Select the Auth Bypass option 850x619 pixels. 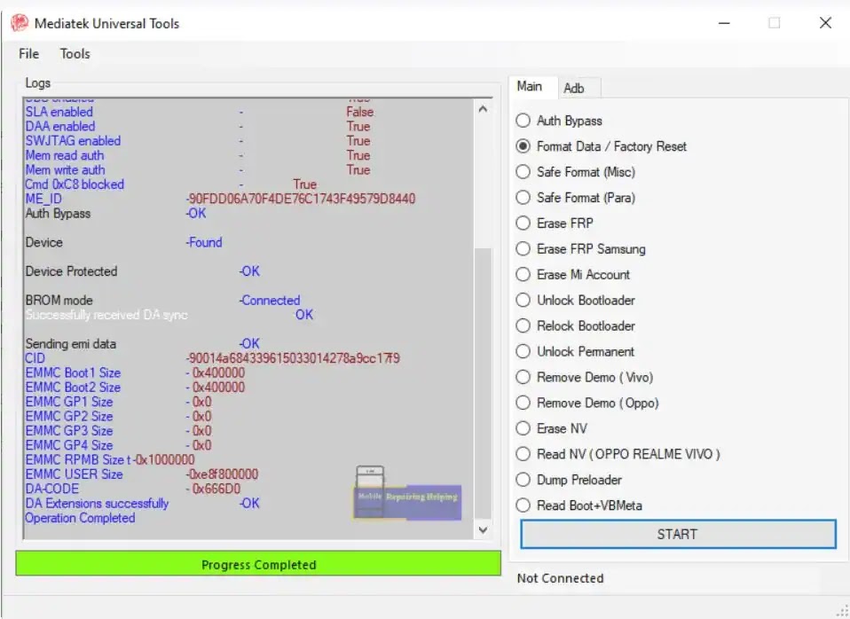pos(559,121)
